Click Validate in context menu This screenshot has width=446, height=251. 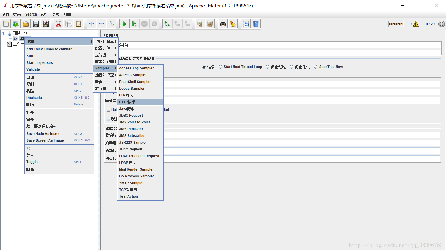click(60, 69)
